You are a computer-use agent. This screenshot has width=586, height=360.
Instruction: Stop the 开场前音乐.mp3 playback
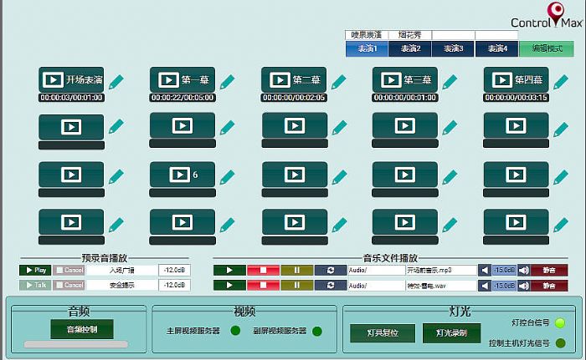click(263, 270)
